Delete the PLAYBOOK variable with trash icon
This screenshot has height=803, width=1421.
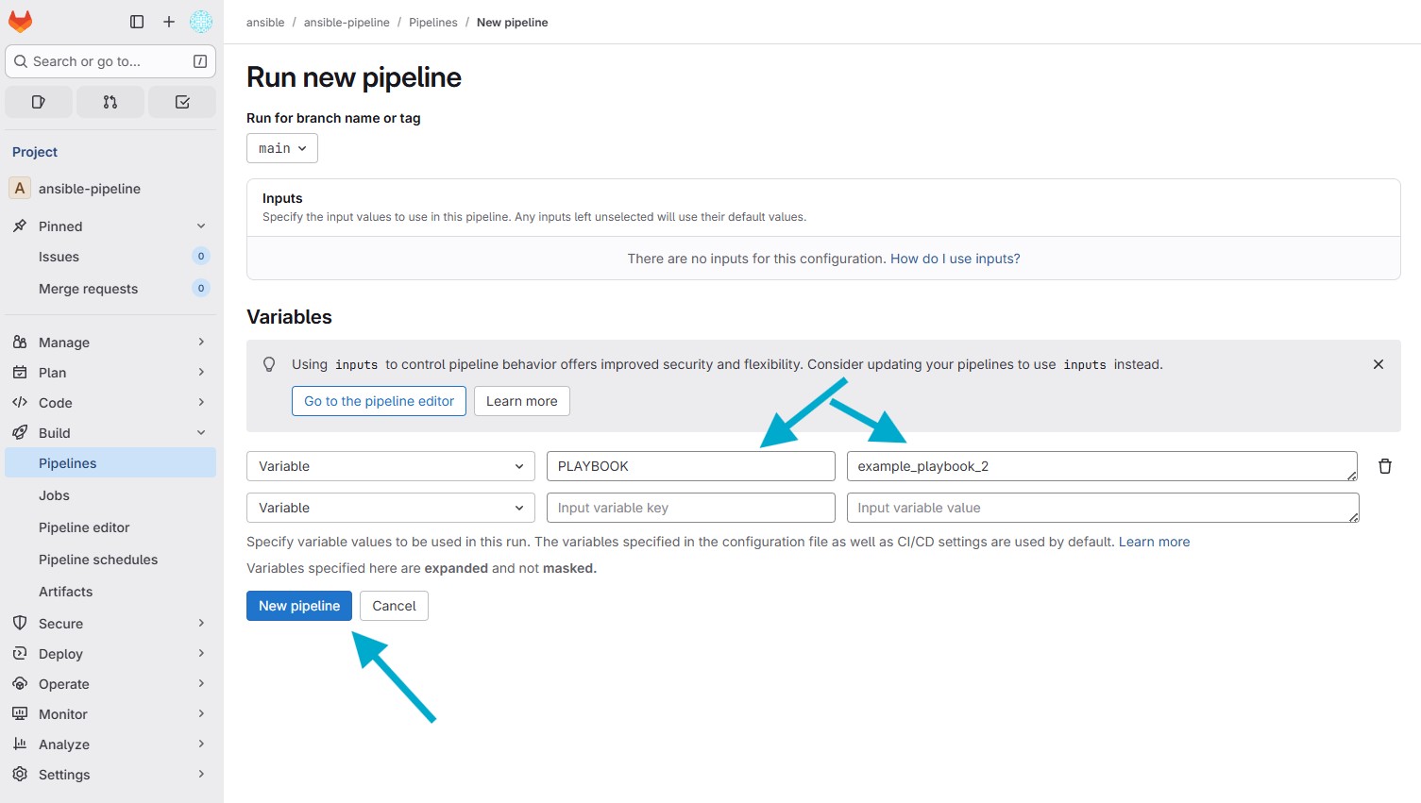coord(1384,466)
